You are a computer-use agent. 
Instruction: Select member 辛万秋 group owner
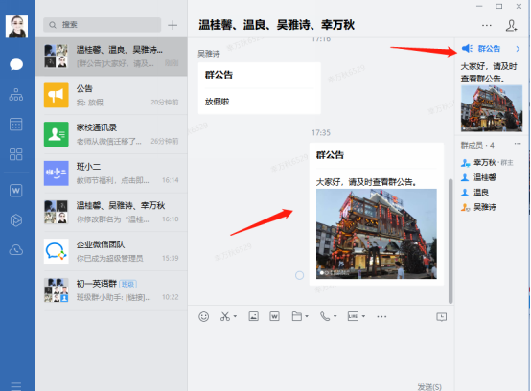[x=487, y=163]
